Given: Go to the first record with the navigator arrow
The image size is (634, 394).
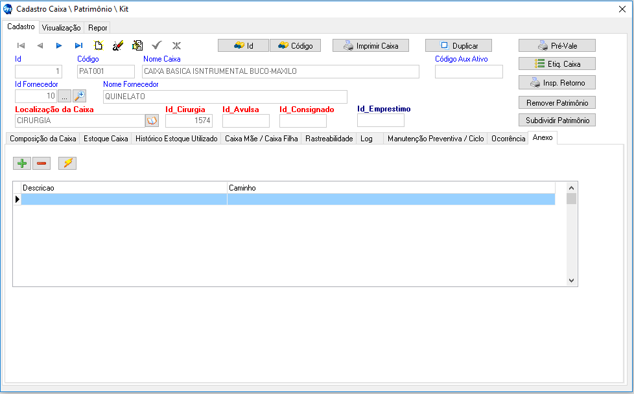Looking at the screenshot, I should tap(21, 46).
